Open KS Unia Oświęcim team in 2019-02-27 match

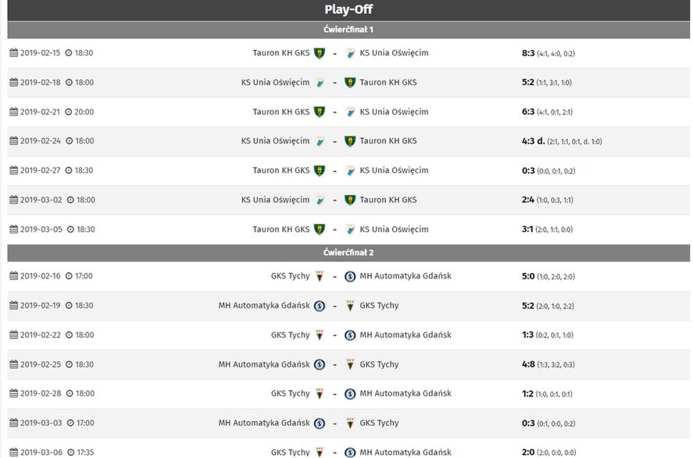tap(394, 170)
